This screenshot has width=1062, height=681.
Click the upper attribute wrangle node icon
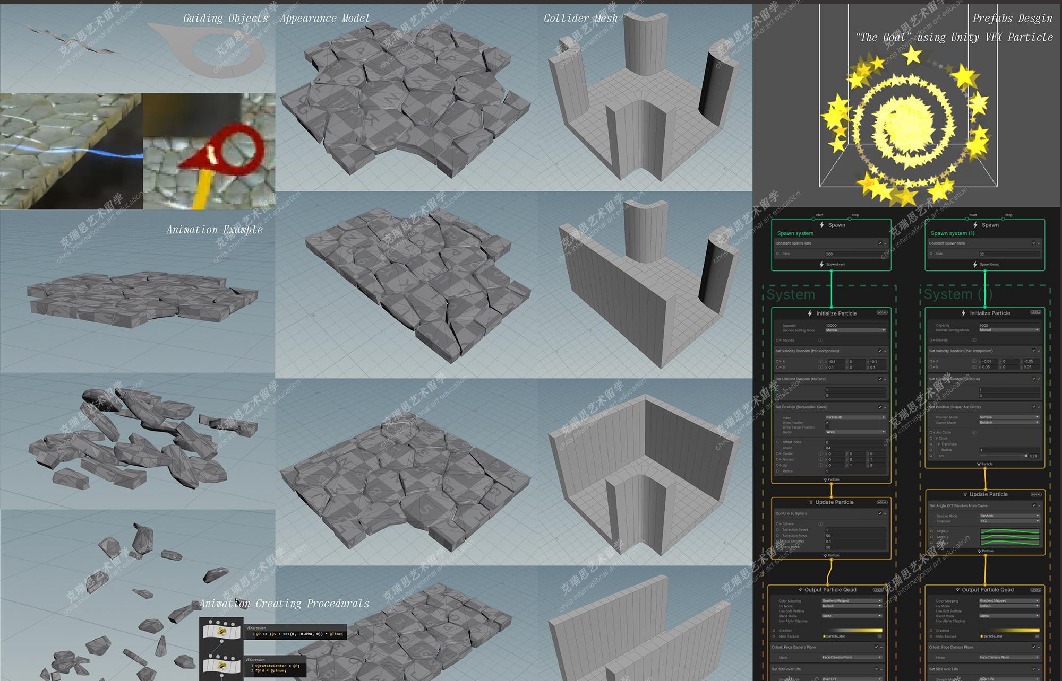click(221, 632)
